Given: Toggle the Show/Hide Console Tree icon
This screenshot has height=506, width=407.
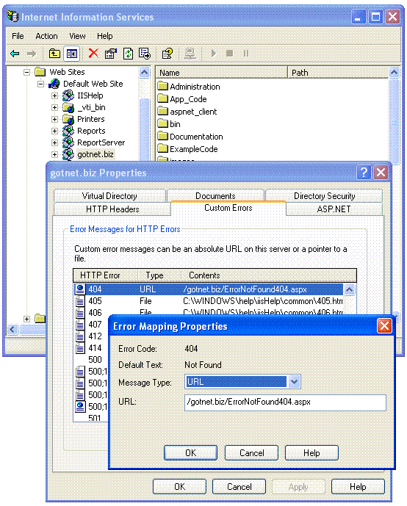Looking at the screenshot, I should tap(72, 54).
